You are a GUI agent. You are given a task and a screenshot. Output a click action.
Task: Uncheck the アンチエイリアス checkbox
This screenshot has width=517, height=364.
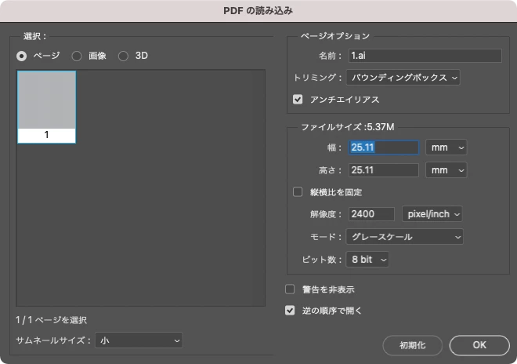coord(298,100)
